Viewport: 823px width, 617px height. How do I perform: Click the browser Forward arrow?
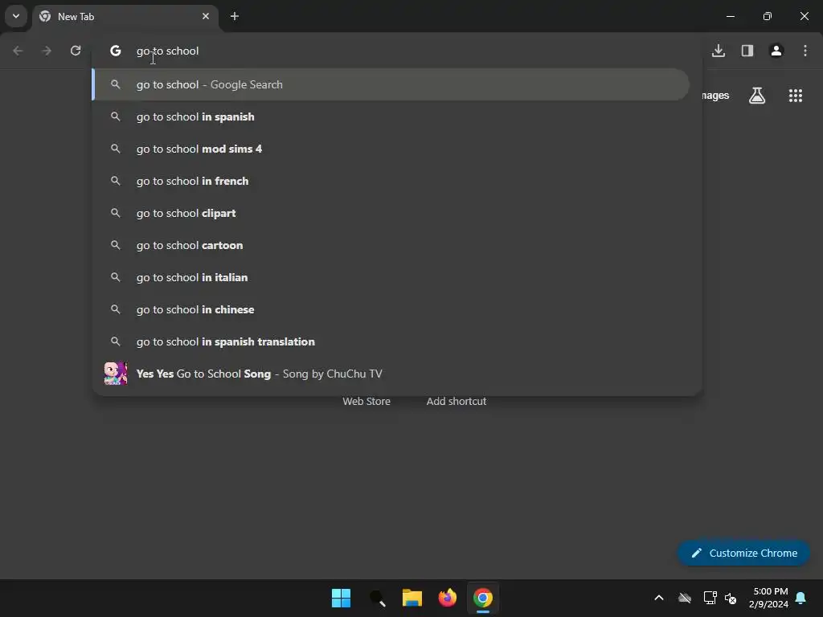47,51
